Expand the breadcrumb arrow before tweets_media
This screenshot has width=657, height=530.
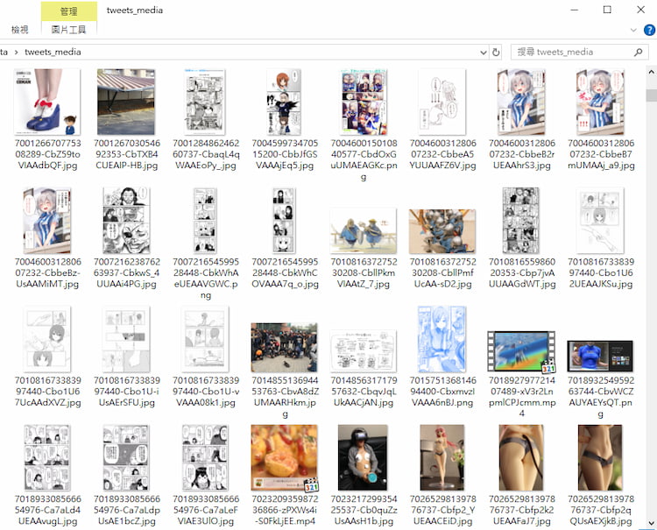click(x=16, y=52)
